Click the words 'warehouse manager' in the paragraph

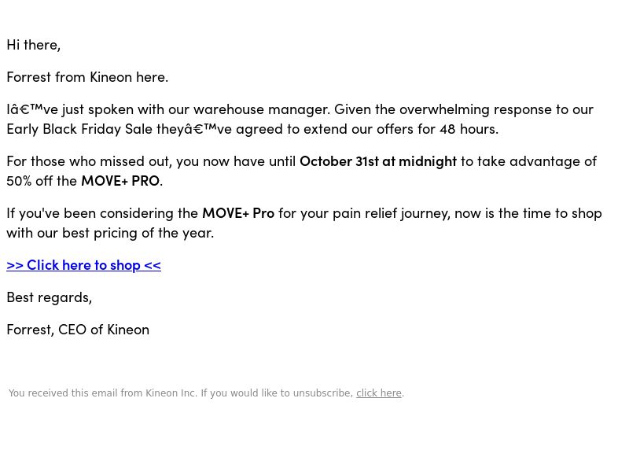coord(262,109)
